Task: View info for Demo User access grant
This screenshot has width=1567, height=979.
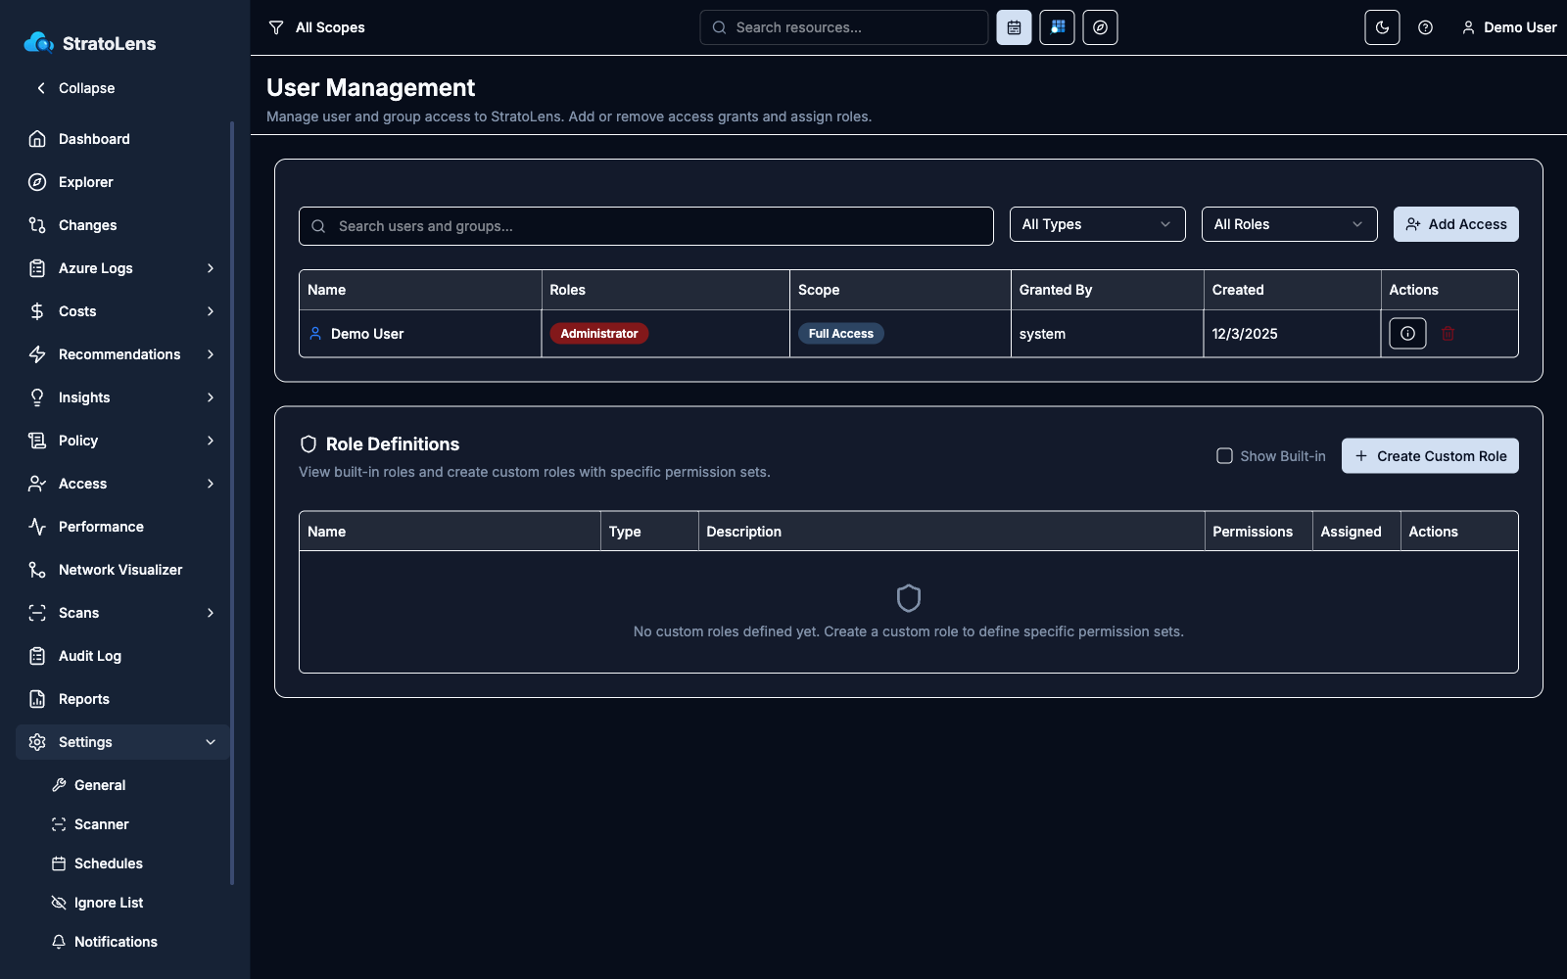Action: [x=1407, y=334]
